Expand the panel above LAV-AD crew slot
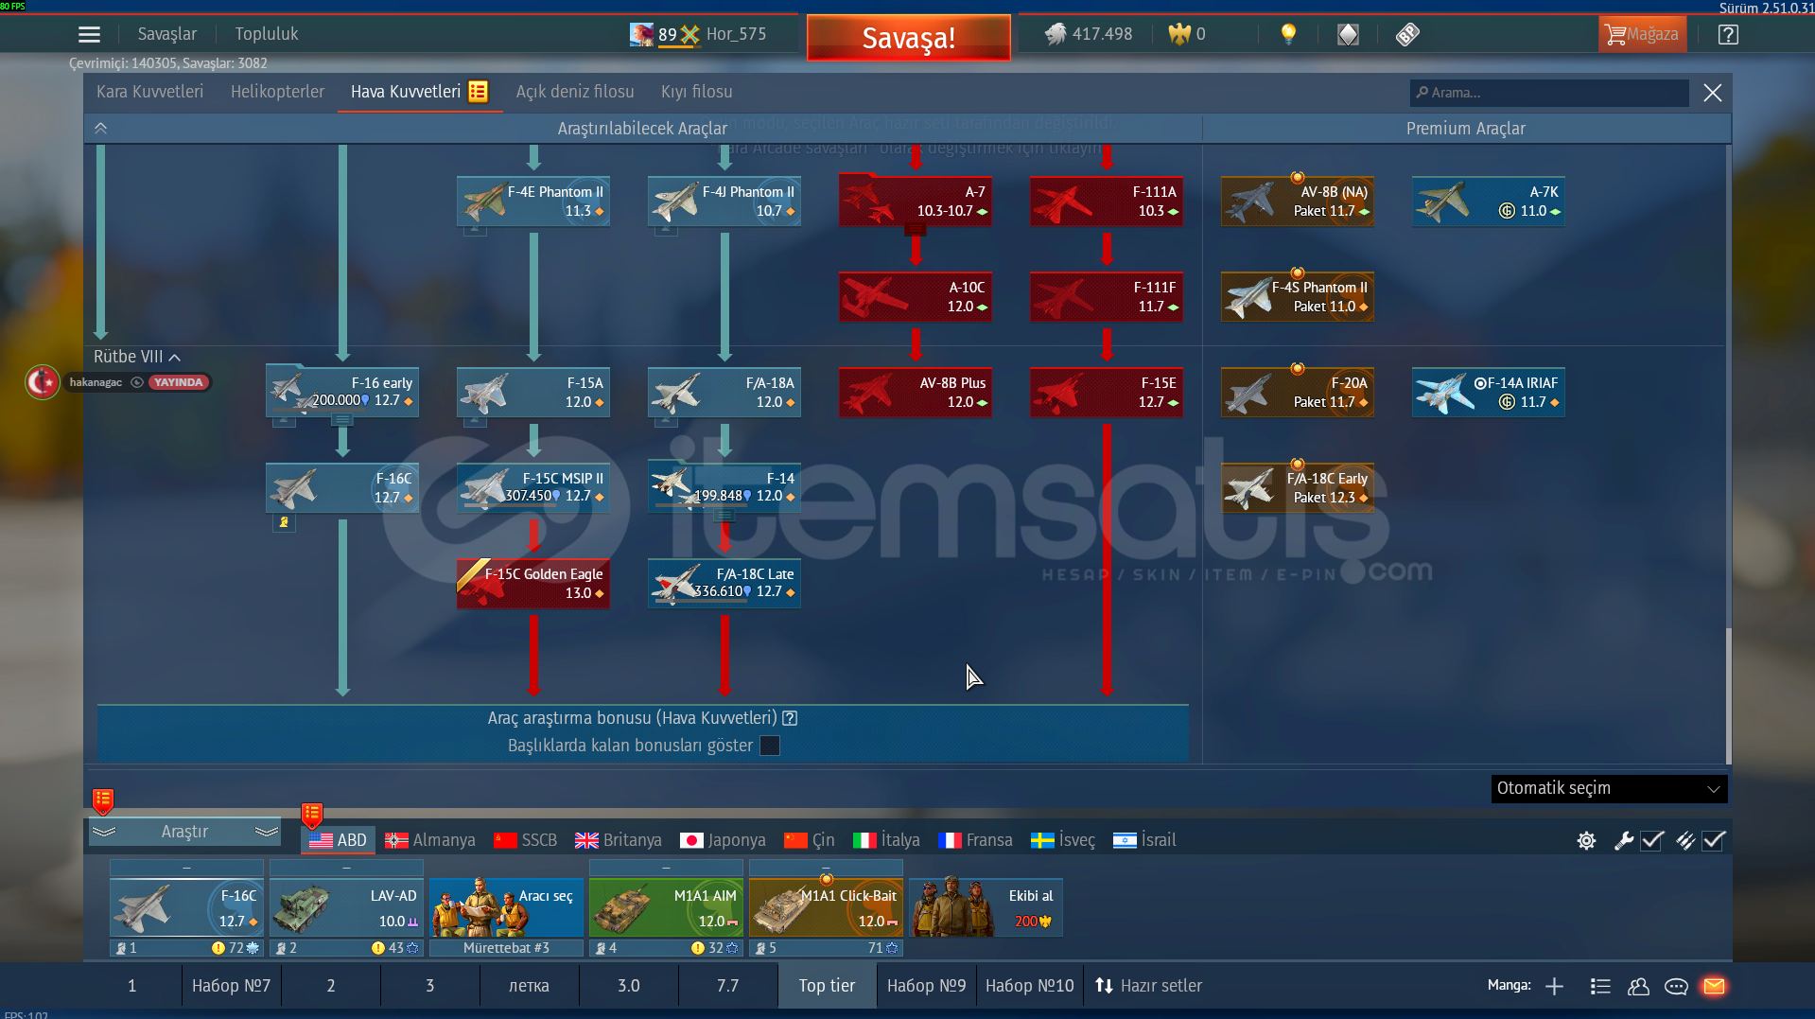Viewport: 1815px width, 1019px height. click(346, 868)
